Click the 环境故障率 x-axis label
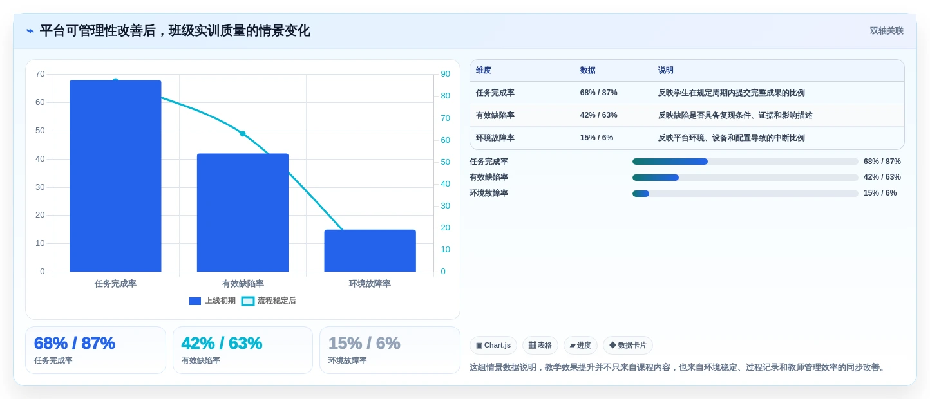Screen dimensions: 930x399 [x=370, y=284]
